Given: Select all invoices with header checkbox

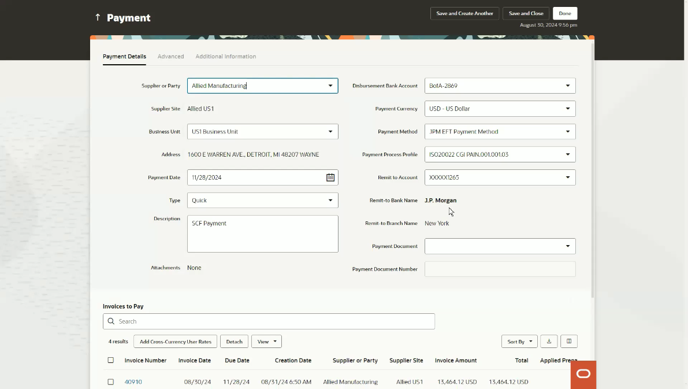Looking at the screenshot, I should coord(111,360).
